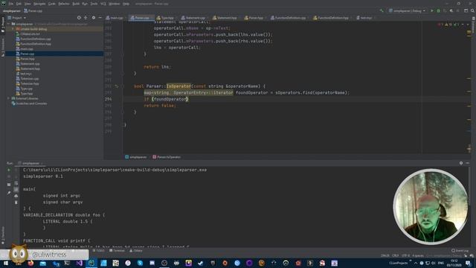Hide the Project panel with minus icon
Screen dimensions: 476x268
[100, 18]
